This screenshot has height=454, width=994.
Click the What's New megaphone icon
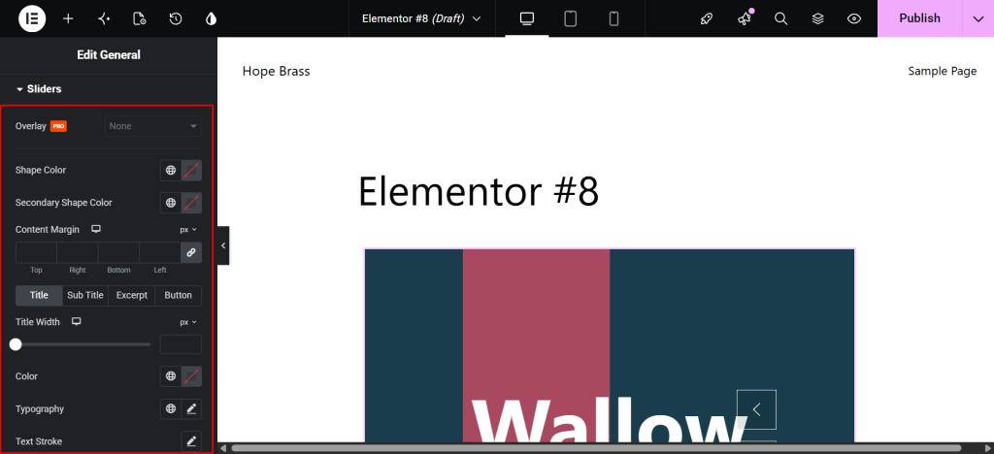(745, 19)
